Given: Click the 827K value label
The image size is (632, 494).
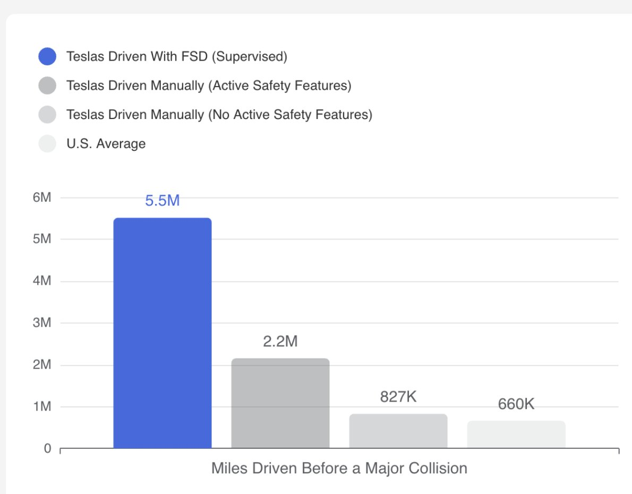Looking at the screenshot, I should [398, 397].
